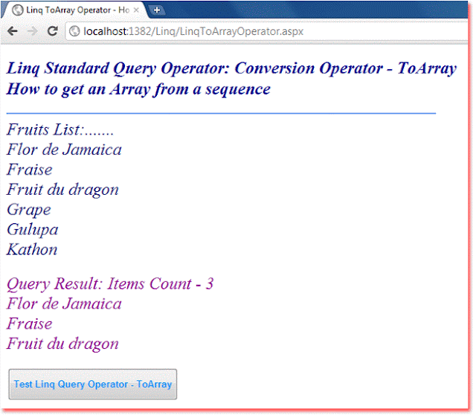Viewport: 476px width, 415px height.
Task: Click 'Flor de Jamaica' in the purple query result
Action: tap(64, 304)
